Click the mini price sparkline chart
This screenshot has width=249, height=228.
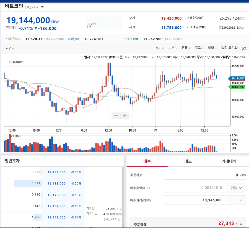click(x=91, y=25)
